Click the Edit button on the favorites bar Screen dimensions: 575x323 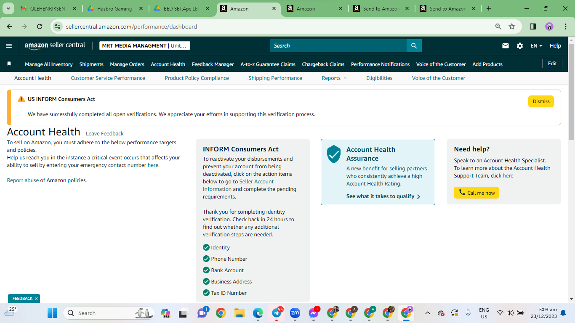click(x=552, y=64)
